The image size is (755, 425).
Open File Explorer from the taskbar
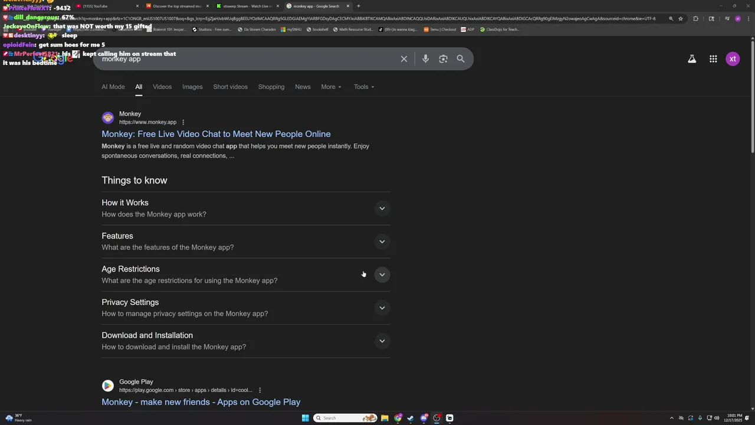coord(385,418)
